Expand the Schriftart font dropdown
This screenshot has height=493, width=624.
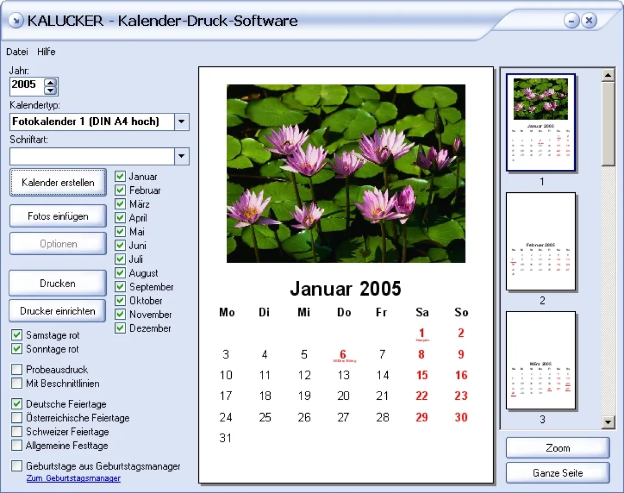click(x=182, y=156)
